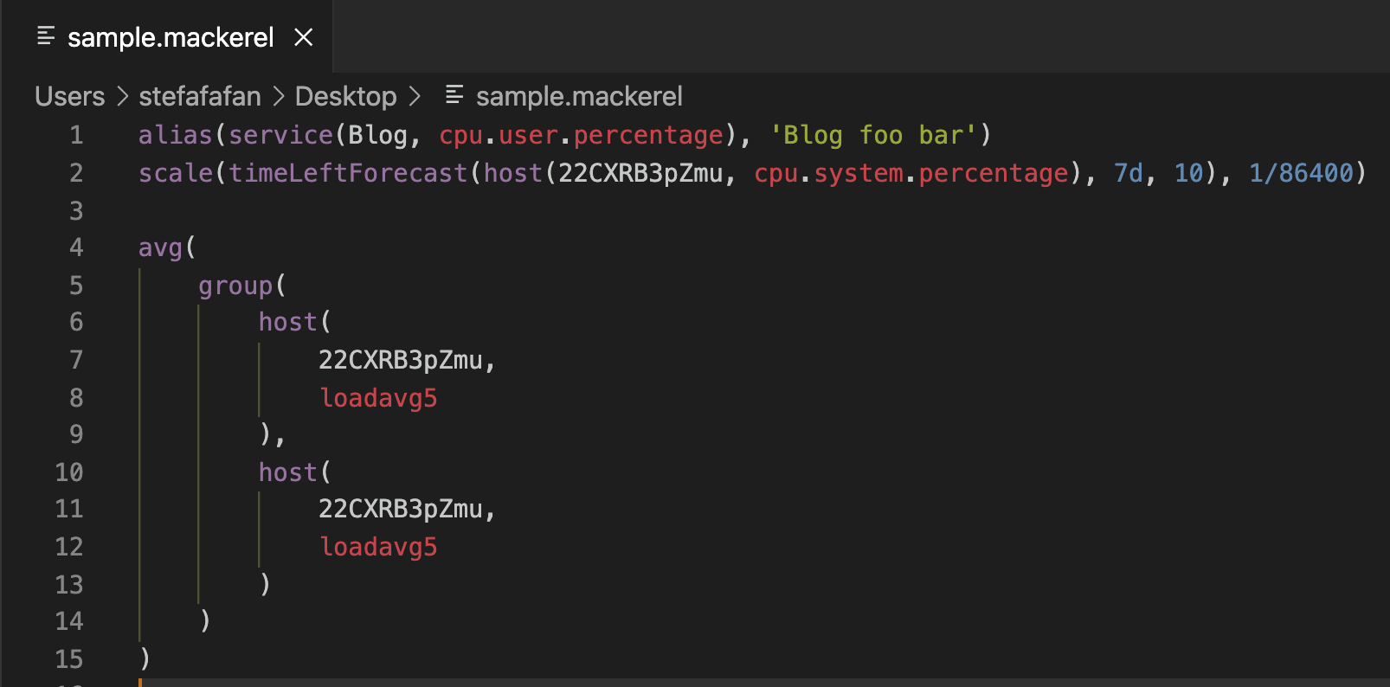Click 'group(' on line 5
Screen dimensions: 1390x687
click(x=242, y=286)
